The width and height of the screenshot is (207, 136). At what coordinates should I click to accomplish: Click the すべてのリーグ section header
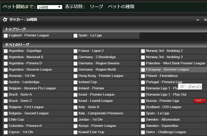(x=105, y=45)
